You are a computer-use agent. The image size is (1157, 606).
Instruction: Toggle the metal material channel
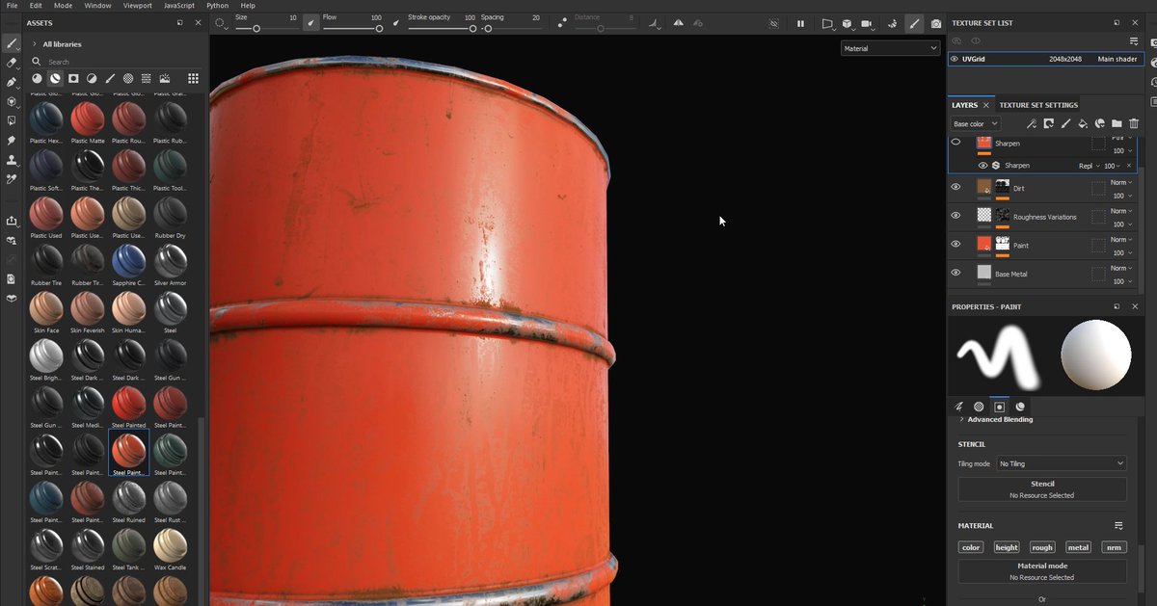coord(1078,547)
